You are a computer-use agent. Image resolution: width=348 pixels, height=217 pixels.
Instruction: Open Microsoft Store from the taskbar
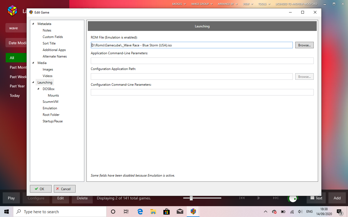point(167,212)
